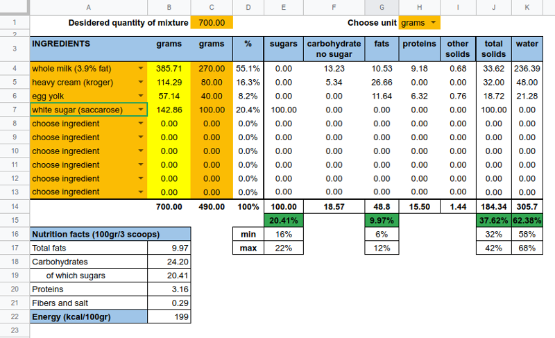The height and width of the screenshot is (338, 555).
Task: Select column A header
Action: [x=89, y=6]
